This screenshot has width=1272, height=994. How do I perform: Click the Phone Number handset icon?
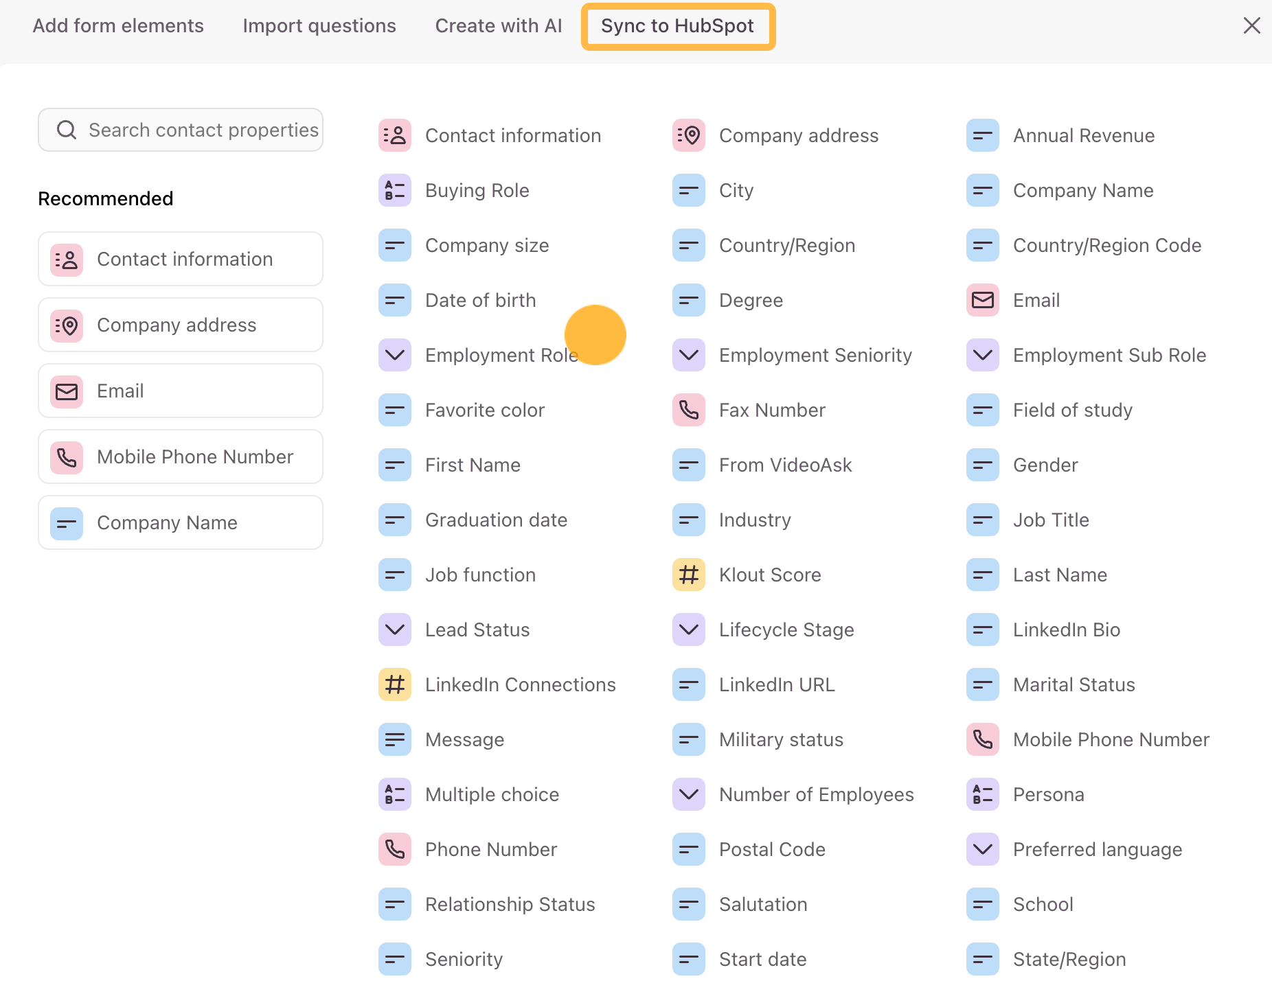(x=395, y=849)
